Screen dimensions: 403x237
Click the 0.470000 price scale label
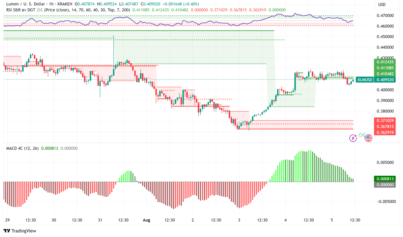tap(385, 15)
